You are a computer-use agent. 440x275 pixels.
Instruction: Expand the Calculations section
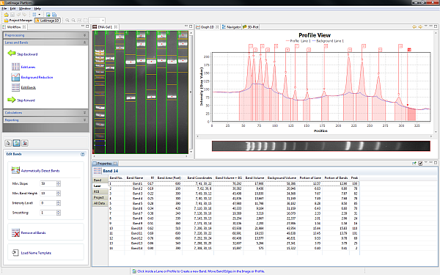pyautogui.click(x=45, y=112)
